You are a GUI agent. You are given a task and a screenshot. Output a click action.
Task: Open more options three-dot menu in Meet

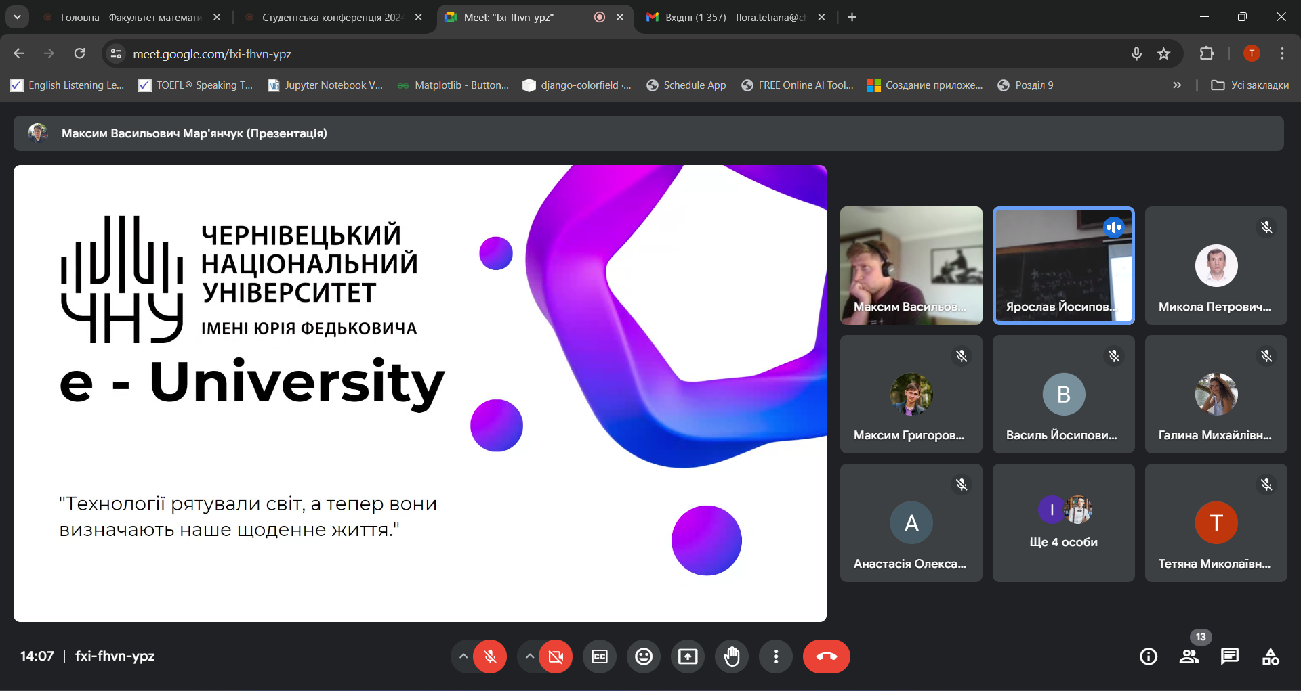pyautogui.click(x=776, y=656)
